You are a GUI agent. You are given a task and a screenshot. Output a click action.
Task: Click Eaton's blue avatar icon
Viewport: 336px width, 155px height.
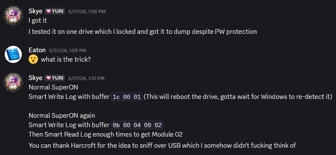pos(13,54)
